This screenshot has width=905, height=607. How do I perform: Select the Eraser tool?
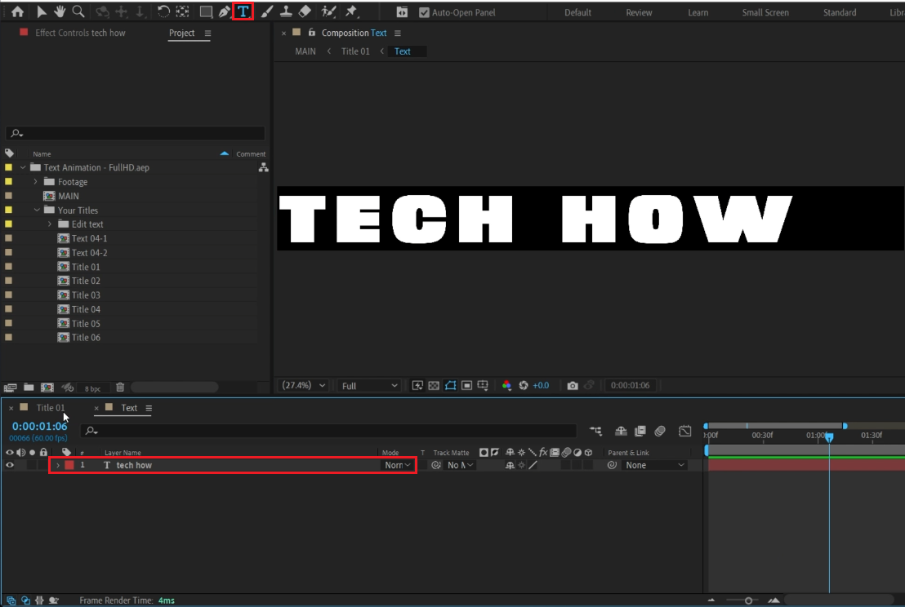(303, 11)
